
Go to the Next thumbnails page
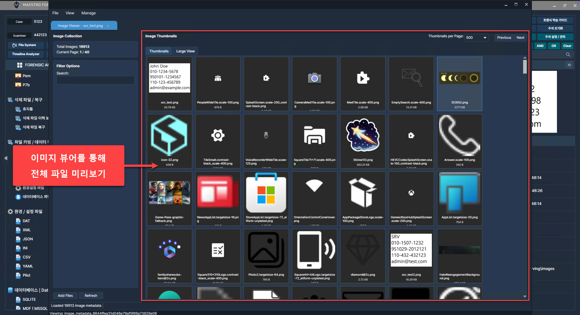(520, 38)
